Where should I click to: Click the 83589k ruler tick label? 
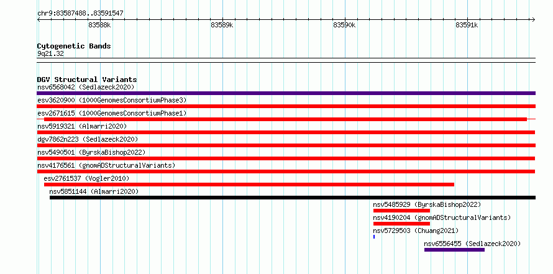pos(222,25)
